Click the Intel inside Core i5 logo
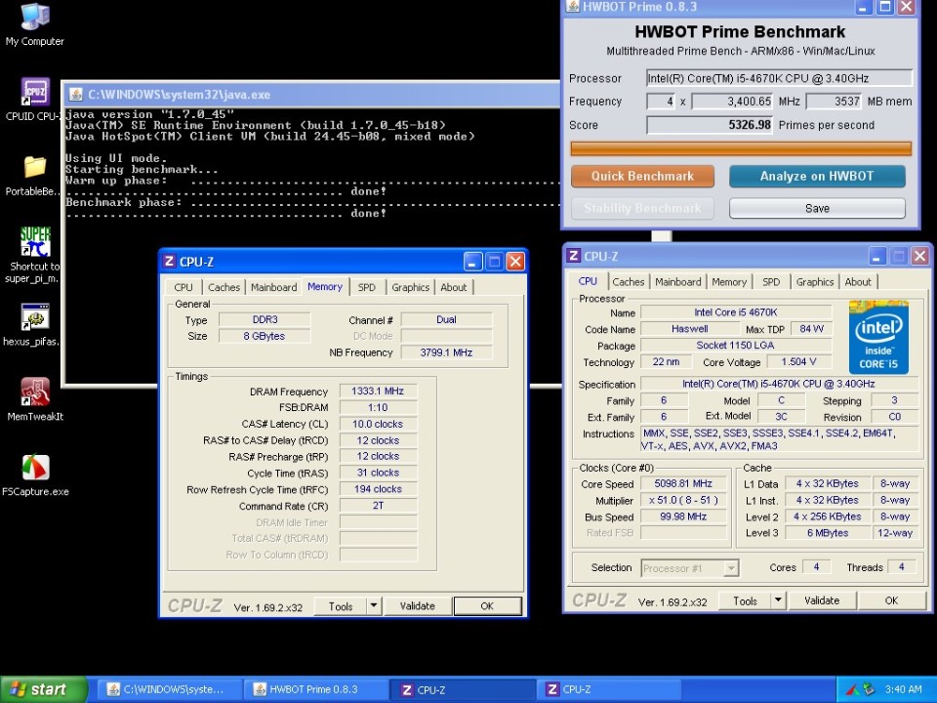This screenshot has width=937, height=703. point(878,339)
